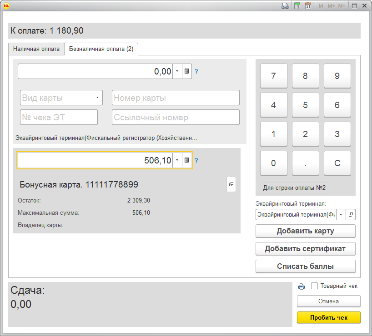Expand the Эквайринговый терминал dropdown arrow
The height and width of the screenshot is (336, 372).
point(341,214)
